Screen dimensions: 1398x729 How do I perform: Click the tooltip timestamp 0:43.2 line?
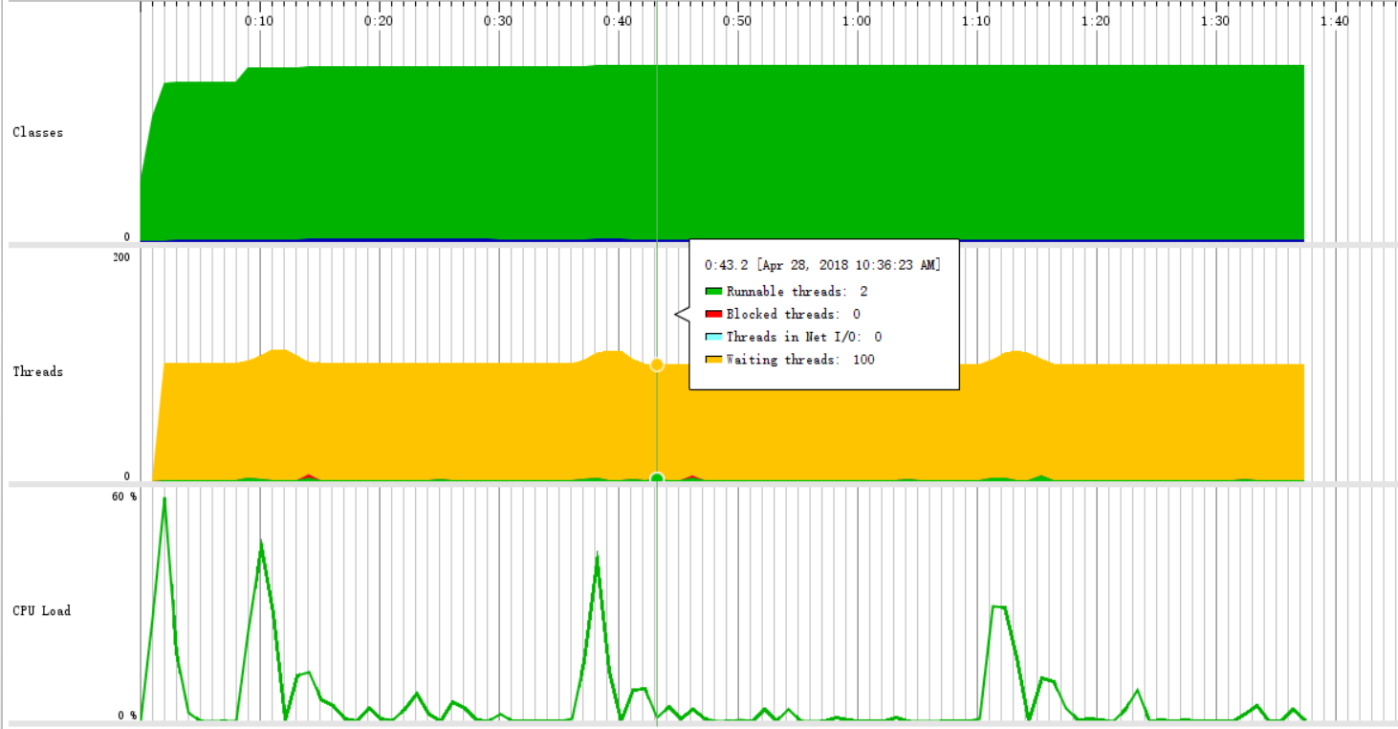click(822, 265)
